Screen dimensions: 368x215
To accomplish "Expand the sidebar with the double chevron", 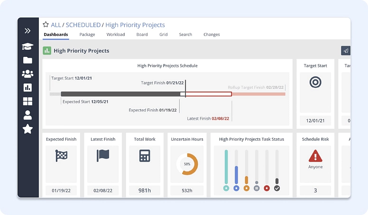I will (28, 31).
